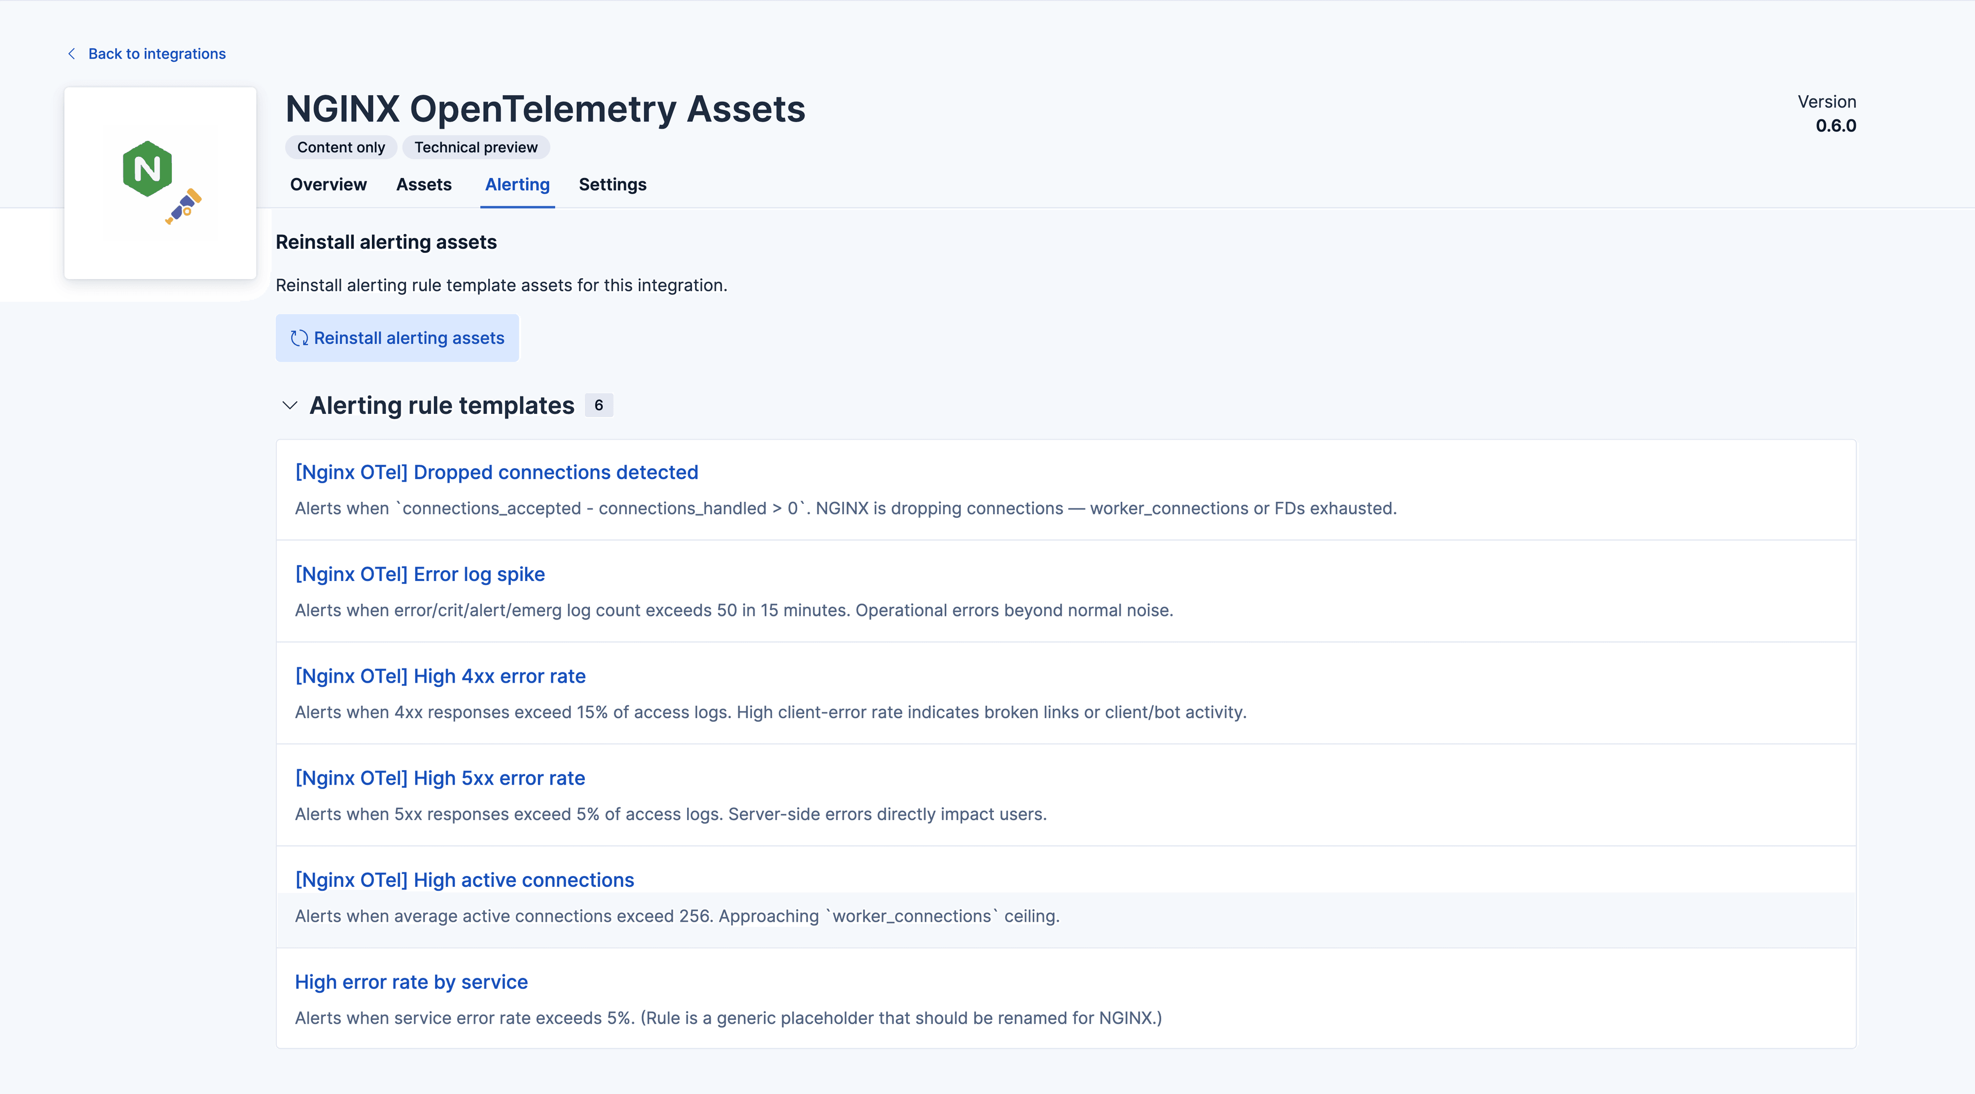Click the service error rate placeholder description

click(x=728, y=1017)
